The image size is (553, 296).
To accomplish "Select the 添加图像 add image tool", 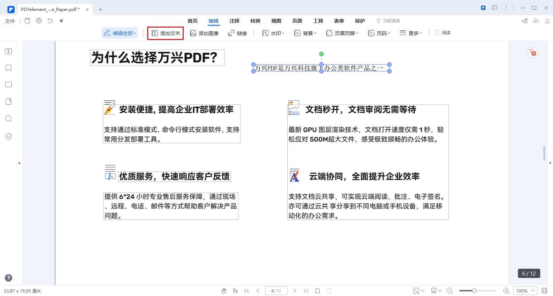I will [204, 33].
